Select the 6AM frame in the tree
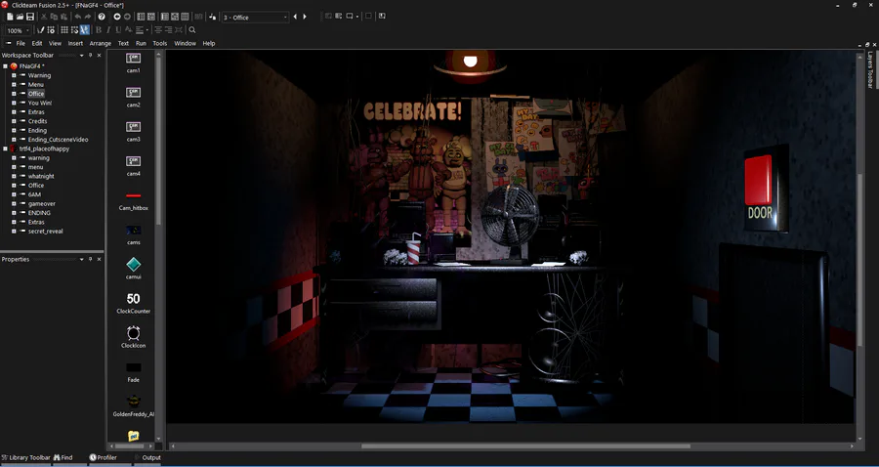Screen dimensions: 879x467 [35, 194]
